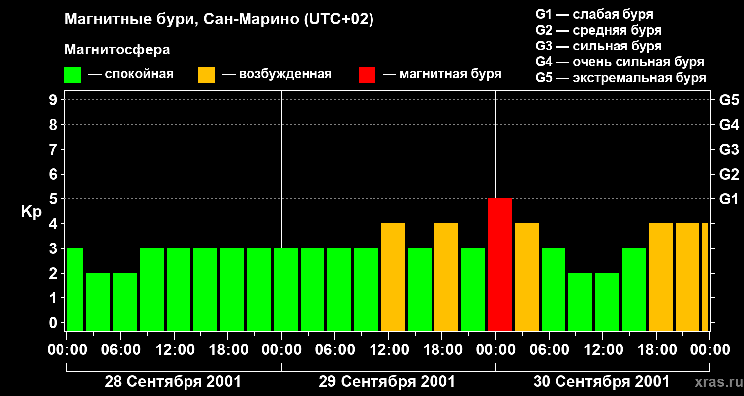The height and width of the screenshot is (396, 744).
Task: Click the 'G1 — слабая буря' description line
Action: pyautogui.click(x=594, y=14)
